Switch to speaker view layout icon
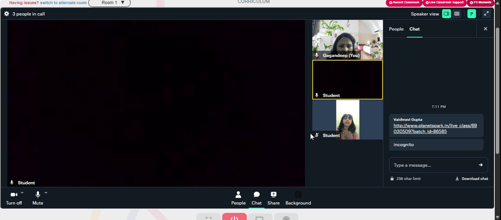This screenshot has width=501, height=220. (446, 13)
